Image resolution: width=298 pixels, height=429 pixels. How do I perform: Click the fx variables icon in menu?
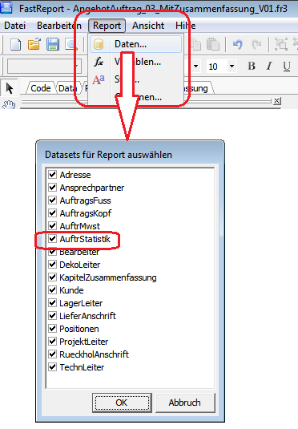click(99, 62)
